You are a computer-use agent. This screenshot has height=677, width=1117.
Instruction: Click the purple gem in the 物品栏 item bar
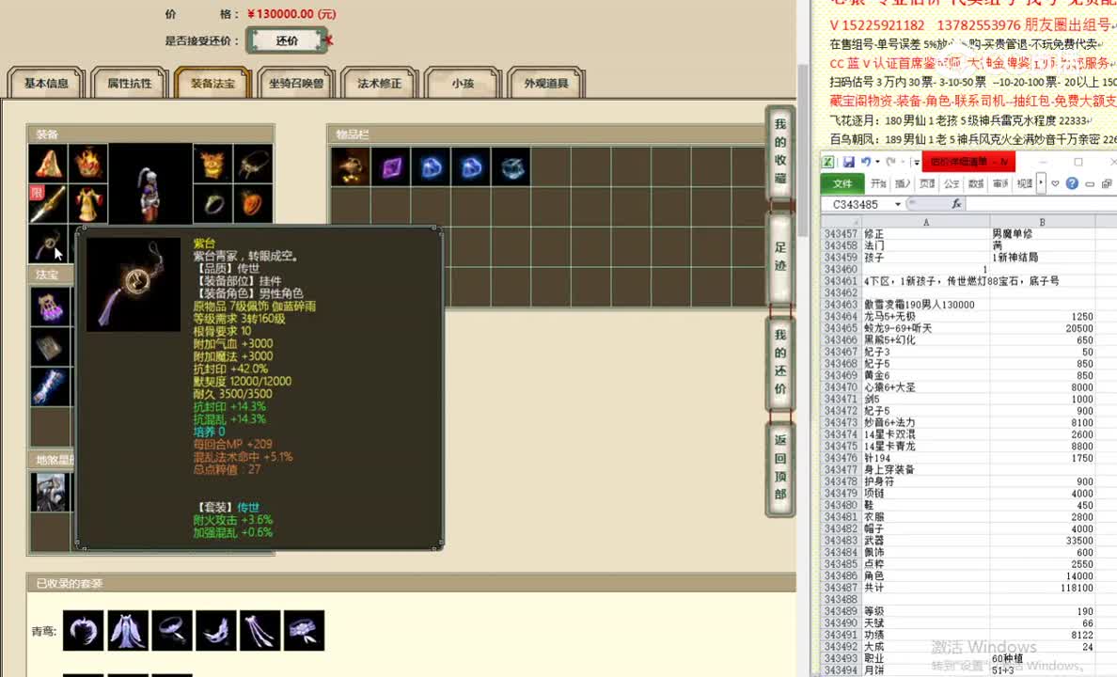coord(391,166)
